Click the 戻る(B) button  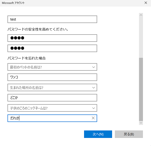pyautogui.click(x=129, y=134)
